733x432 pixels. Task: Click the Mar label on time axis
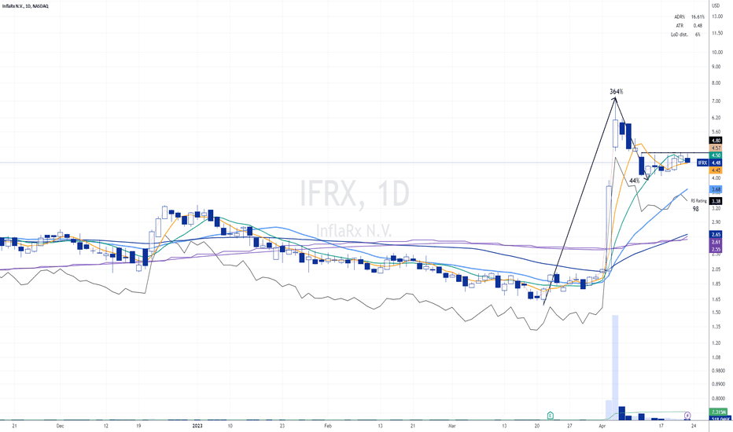(451, 426)
